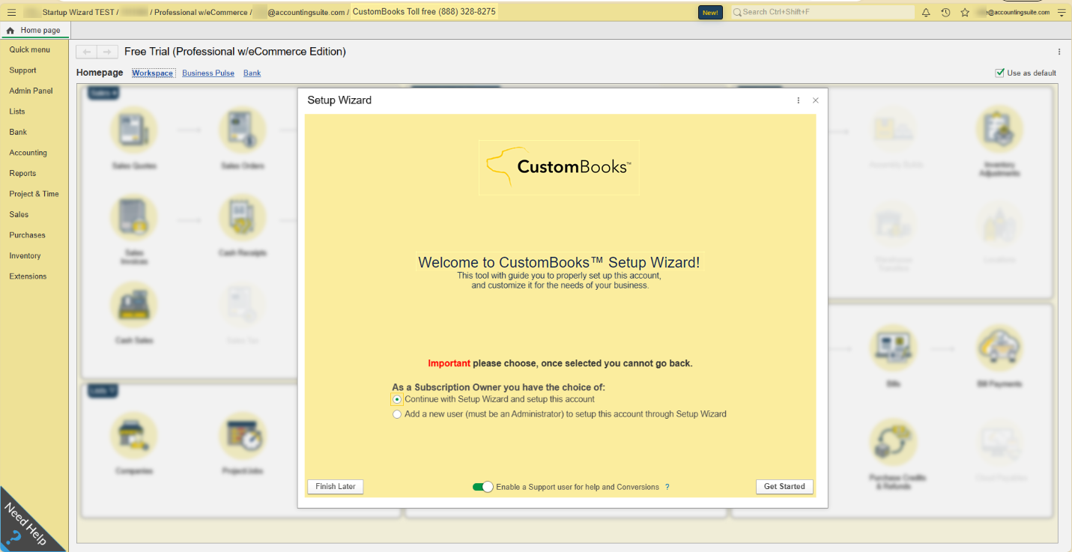This screenshot has height=552, width=1072.
Task: Click the forward navigation arrow
Action: pyautogui.click(x=108, y=52)
